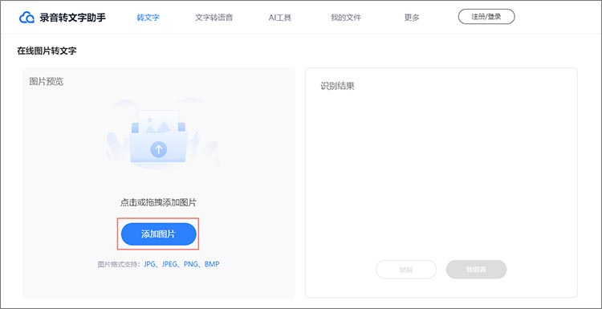Click the 识别结果 label
The height and width of the screenshot is (309, 602).
click(x=337, y=86)
